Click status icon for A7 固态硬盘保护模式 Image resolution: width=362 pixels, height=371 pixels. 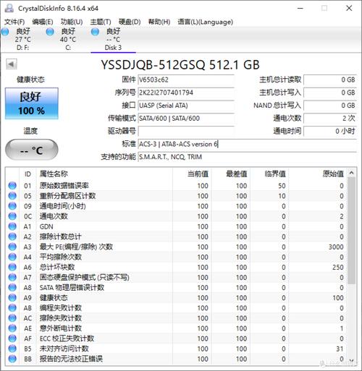12,277
